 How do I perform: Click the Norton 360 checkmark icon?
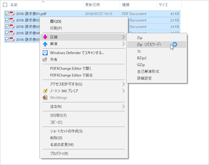(x=45, y=91)
